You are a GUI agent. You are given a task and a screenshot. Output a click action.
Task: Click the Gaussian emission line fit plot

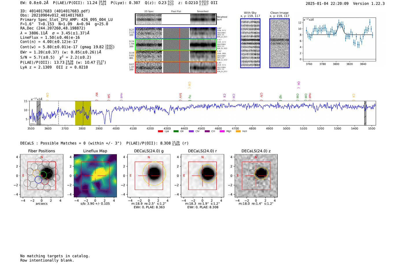[x=339, y=39]
